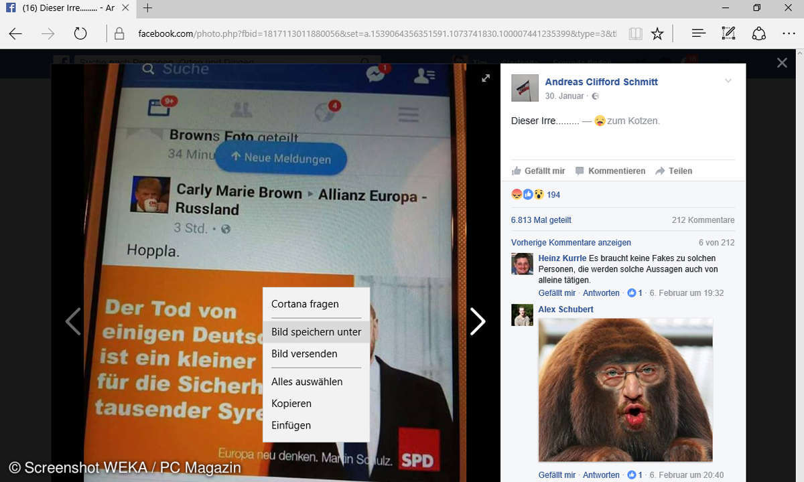Image resolution: width=804 pixels, height=482 pixels.
Task: Close the Facebook photo viewer
Action: pyautogui.click(x=782, y=63)
